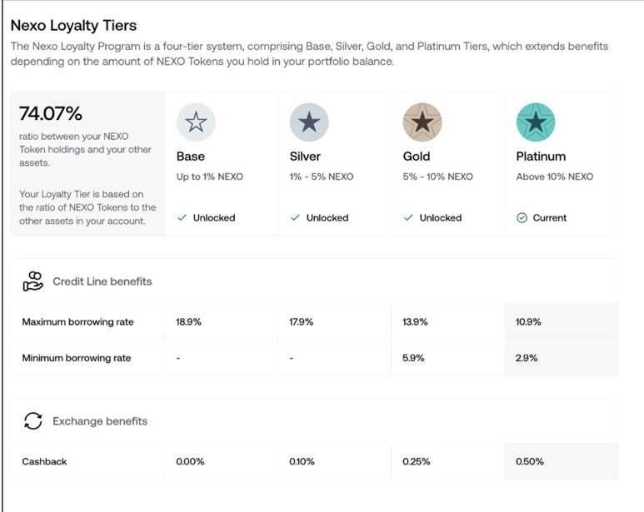Screen dimensions: 644x512
Task: Click the Maximum borrowing rate row label
Action: [x=77, y=322]
